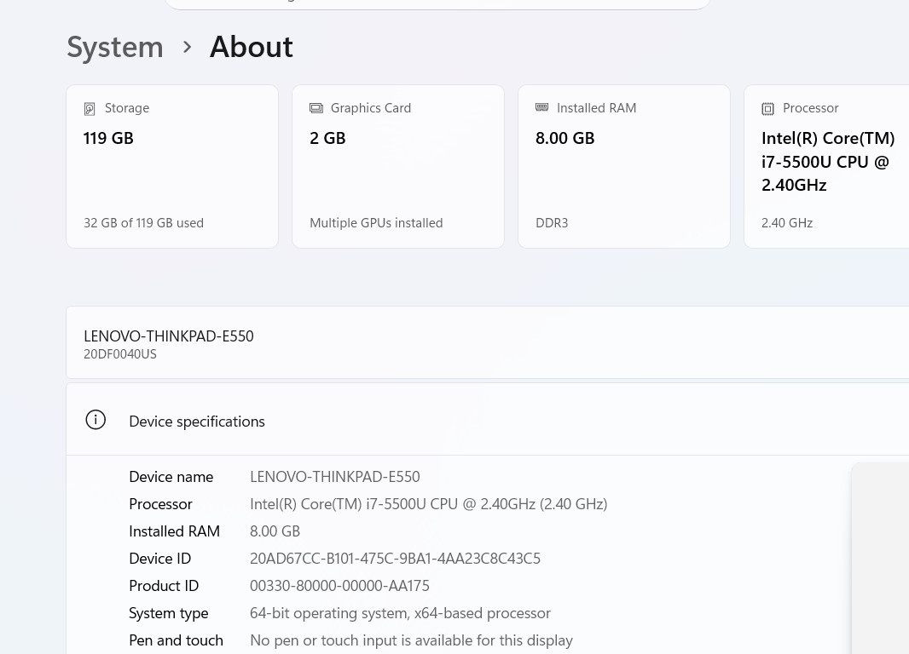909x654 pixels.
Task: Click the 'Installed RAM' row label in specifications
Action: (175, 531)
